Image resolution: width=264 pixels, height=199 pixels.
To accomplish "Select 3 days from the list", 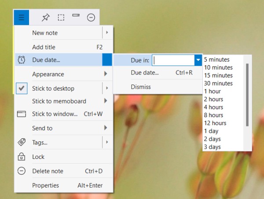I will pyautogui.click(x=223, y=147).
